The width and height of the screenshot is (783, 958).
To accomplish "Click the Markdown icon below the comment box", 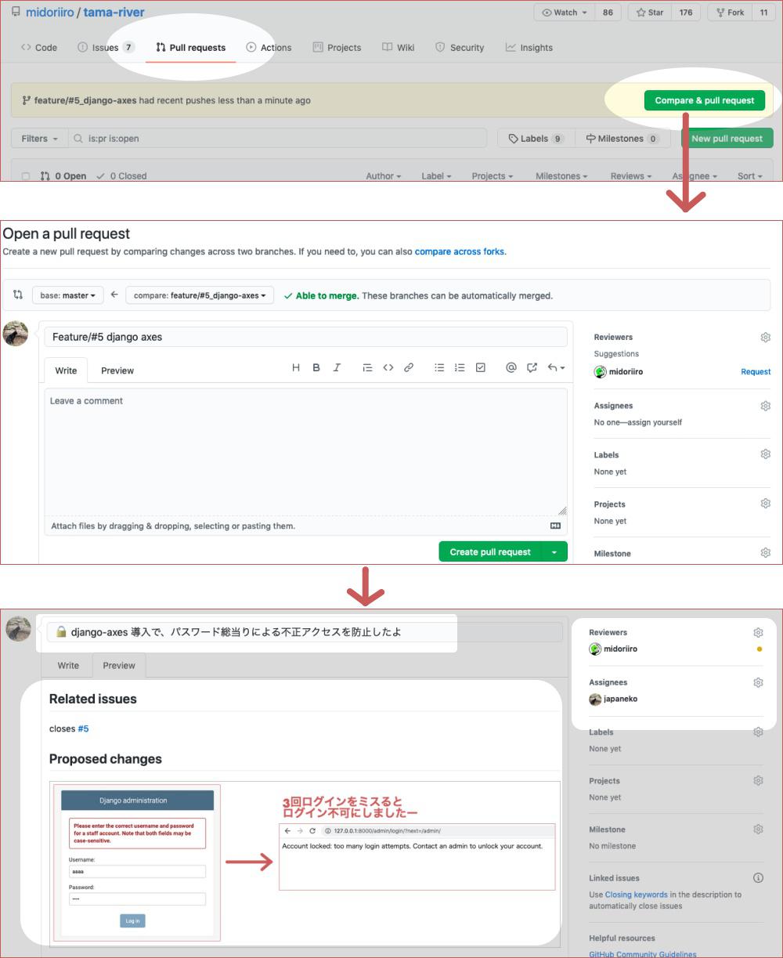I will tap(556, 526).
